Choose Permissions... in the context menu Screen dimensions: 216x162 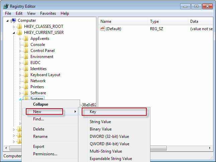(50, 154)
